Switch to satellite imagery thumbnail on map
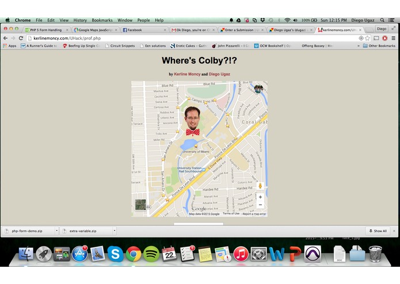Viewport: 400px width, 284px height. (x=140, y=205)
